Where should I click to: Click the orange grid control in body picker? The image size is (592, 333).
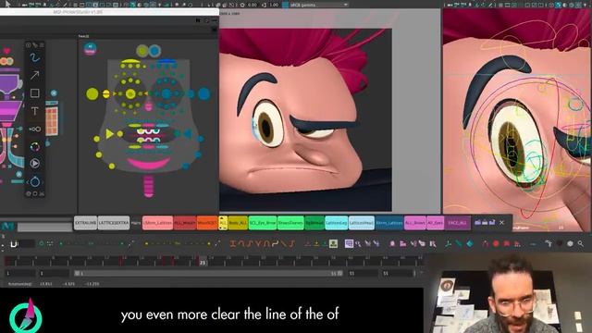tap(52, 121)
